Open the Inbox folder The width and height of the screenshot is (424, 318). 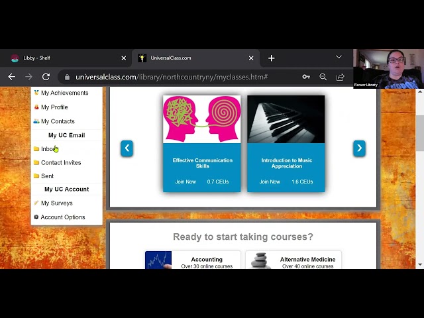pos(50,148)
